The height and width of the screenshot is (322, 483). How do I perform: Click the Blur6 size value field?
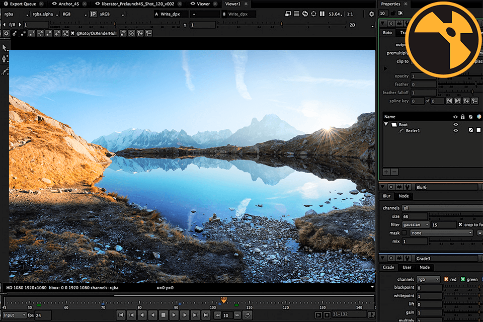415,216
